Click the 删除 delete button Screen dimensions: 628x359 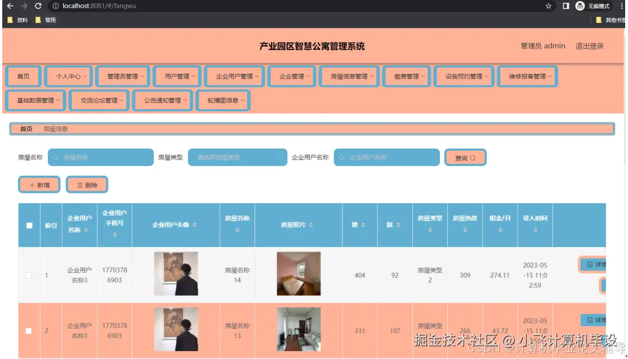87,185
